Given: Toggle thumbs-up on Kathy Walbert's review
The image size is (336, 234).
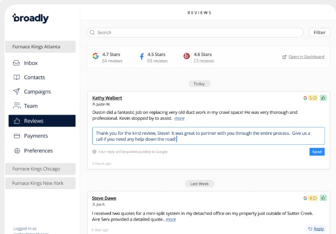Looking at the screenshot, I should pos(323,98).
